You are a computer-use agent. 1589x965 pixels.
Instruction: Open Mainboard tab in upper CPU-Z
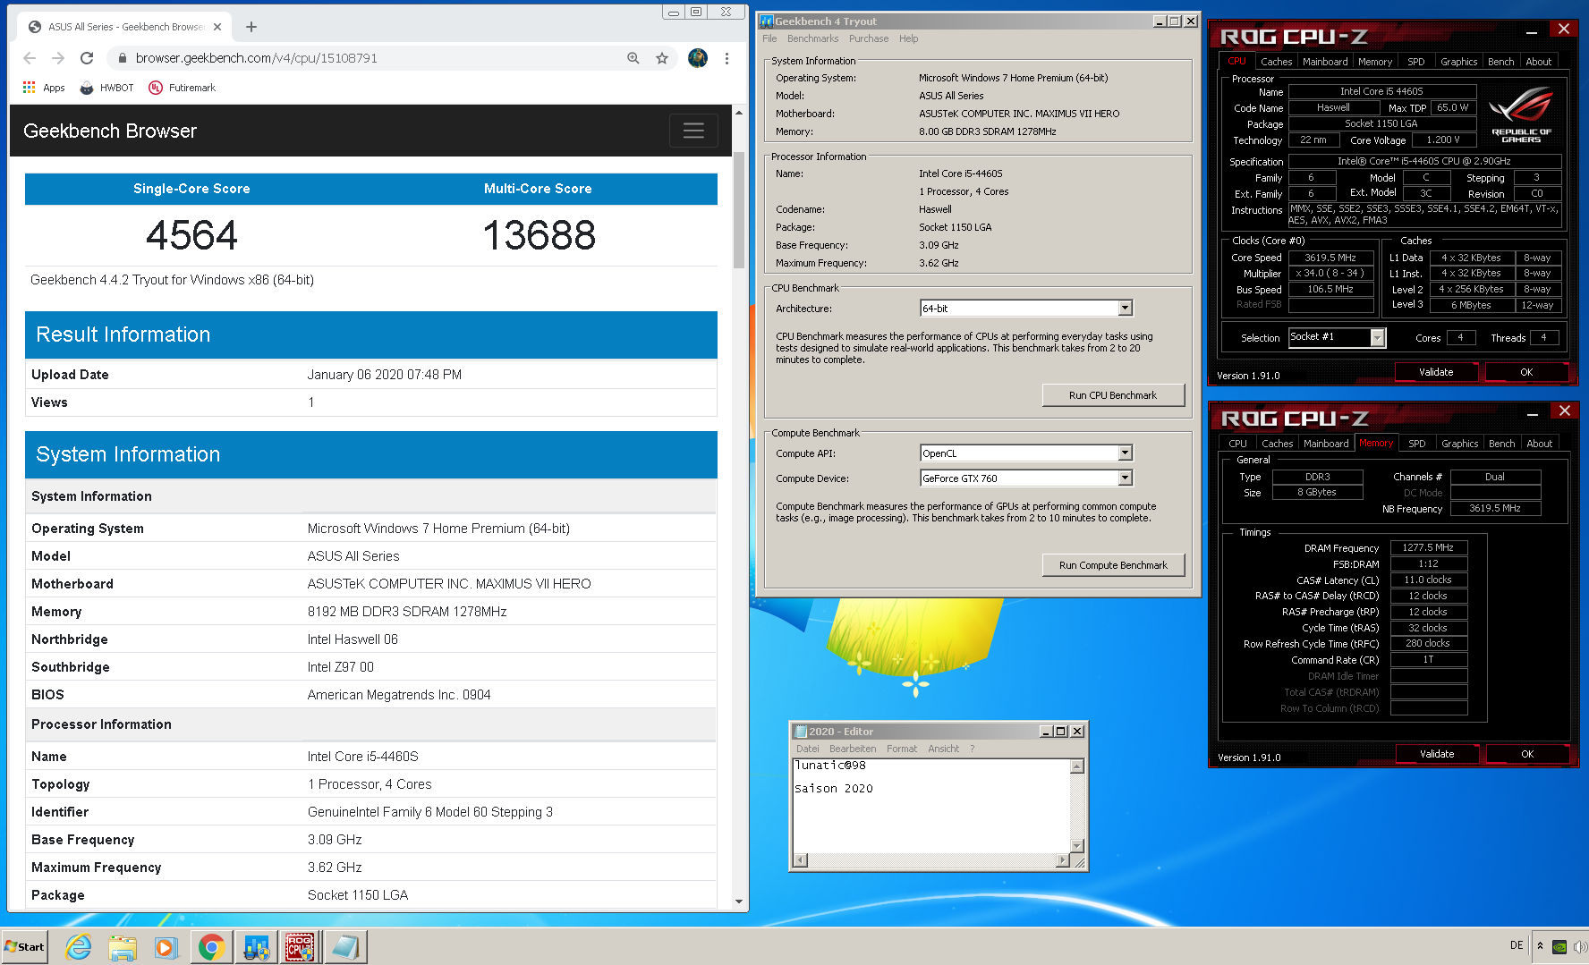[x=1325, y=62]
